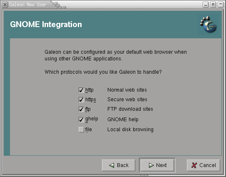Minimize the Galeon New User window
The width and height of the screenshot is (226, 177).
pyautogui.click(x=206, y=5)
